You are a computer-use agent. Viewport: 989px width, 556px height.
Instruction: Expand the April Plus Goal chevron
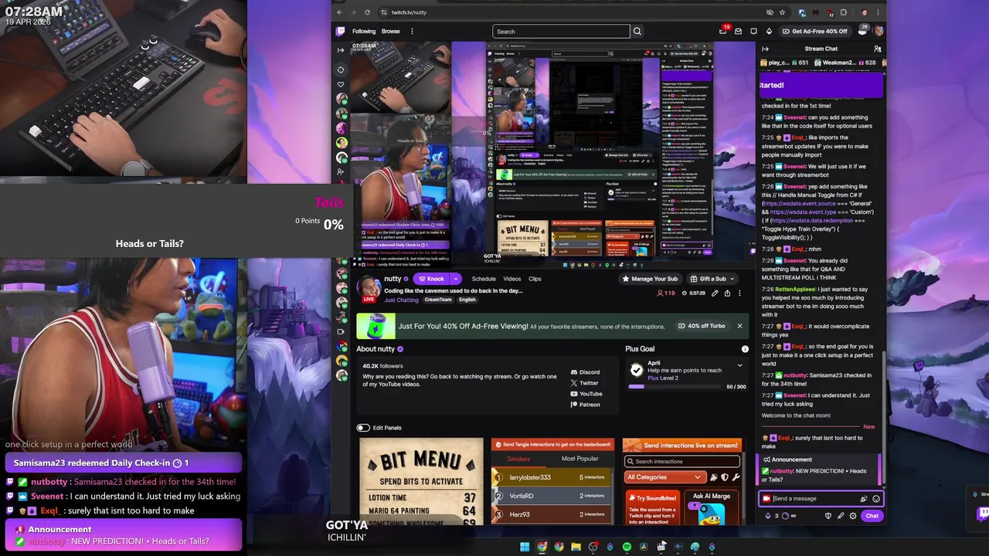pos(739,365)
